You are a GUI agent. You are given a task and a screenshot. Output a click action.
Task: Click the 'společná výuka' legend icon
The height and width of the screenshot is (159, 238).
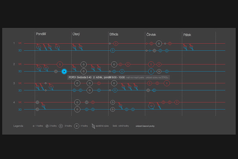click(x=93, y=126)
